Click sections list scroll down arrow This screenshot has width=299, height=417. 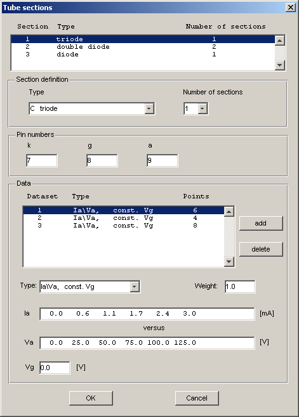click(280, 65)
